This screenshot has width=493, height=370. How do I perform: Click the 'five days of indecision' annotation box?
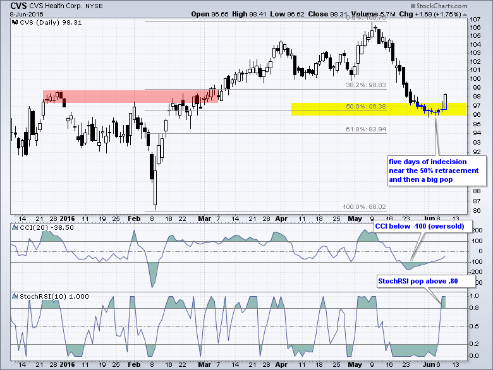437,170
